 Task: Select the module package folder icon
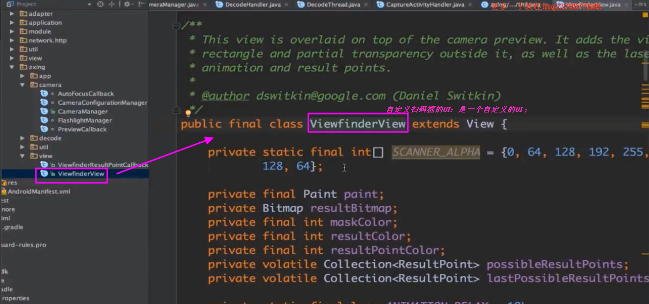(23, 31)
